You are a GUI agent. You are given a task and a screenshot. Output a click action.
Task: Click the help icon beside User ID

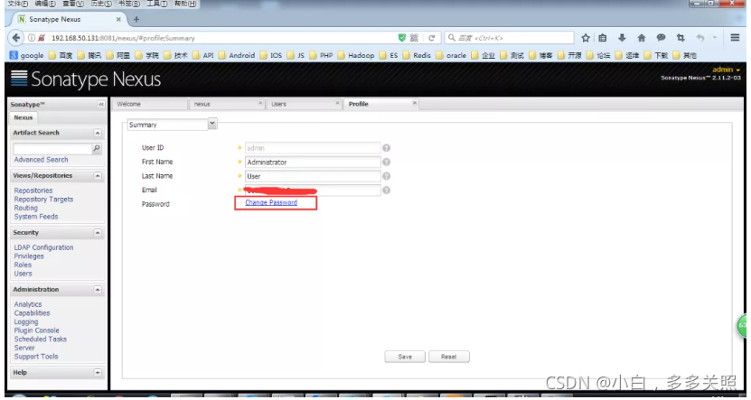(386, 148)
